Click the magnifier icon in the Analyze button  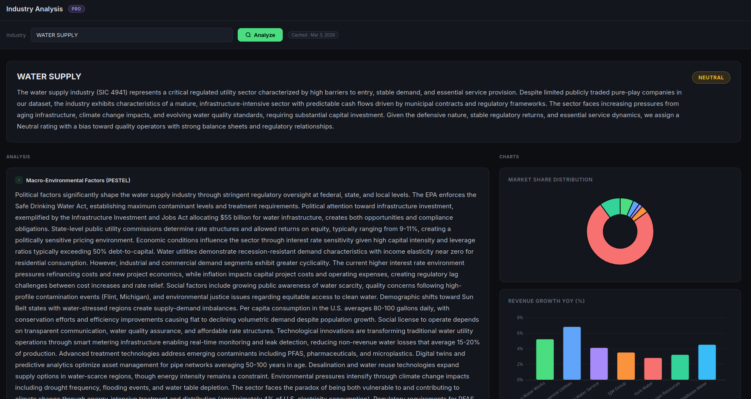(248, 35)
